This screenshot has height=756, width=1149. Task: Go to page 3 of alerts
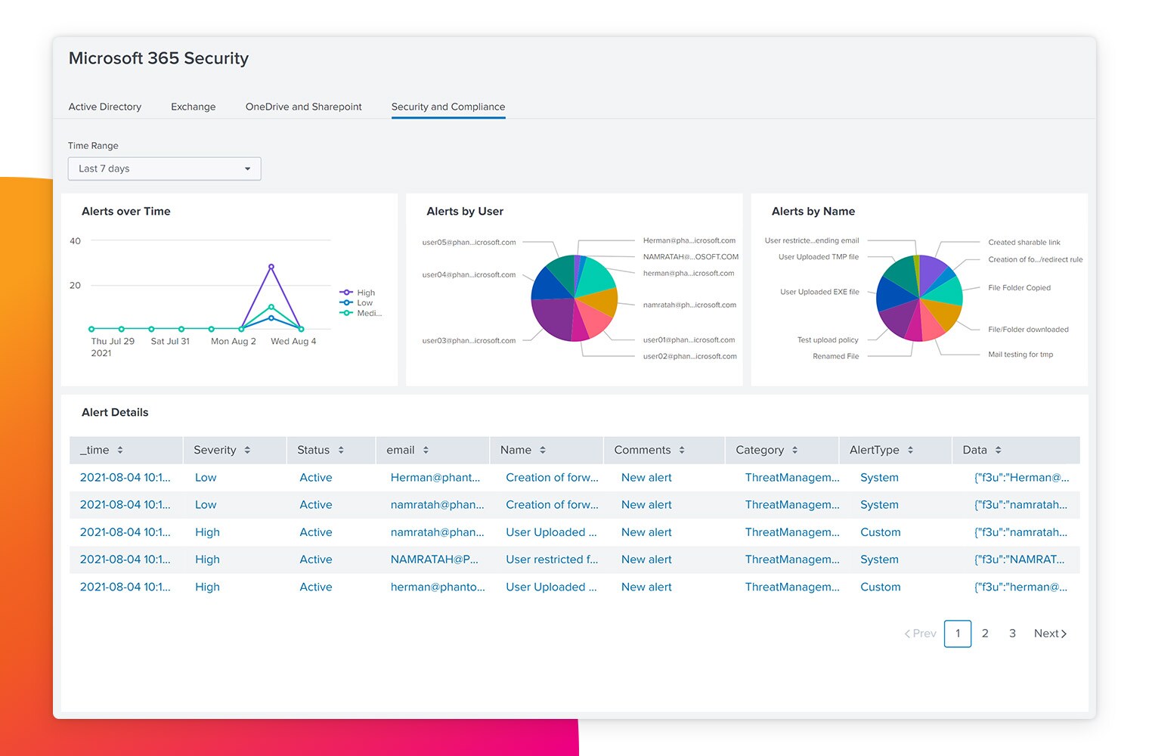[1012, 634]
